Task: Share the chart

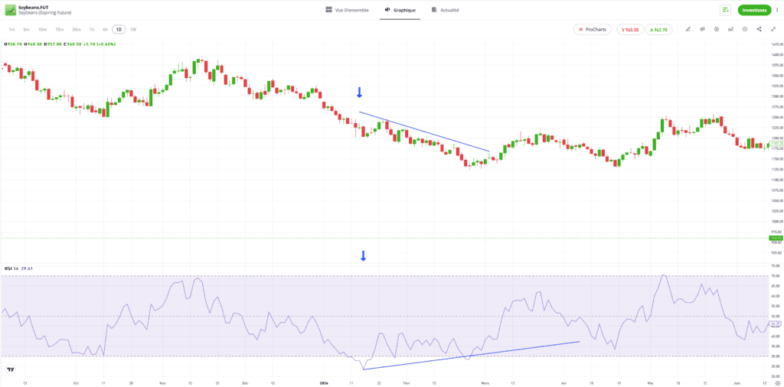Action: pos(759,30)
